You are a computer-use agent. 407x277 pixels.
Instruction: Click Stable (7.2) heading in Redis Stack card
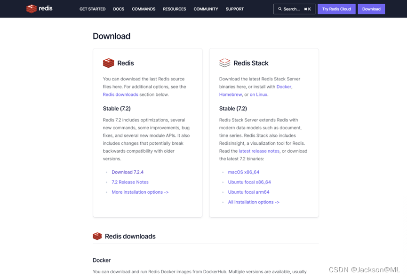(233, 109)
